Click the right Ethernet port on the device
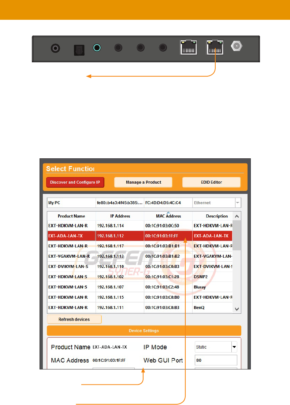 tap(215, 48)
